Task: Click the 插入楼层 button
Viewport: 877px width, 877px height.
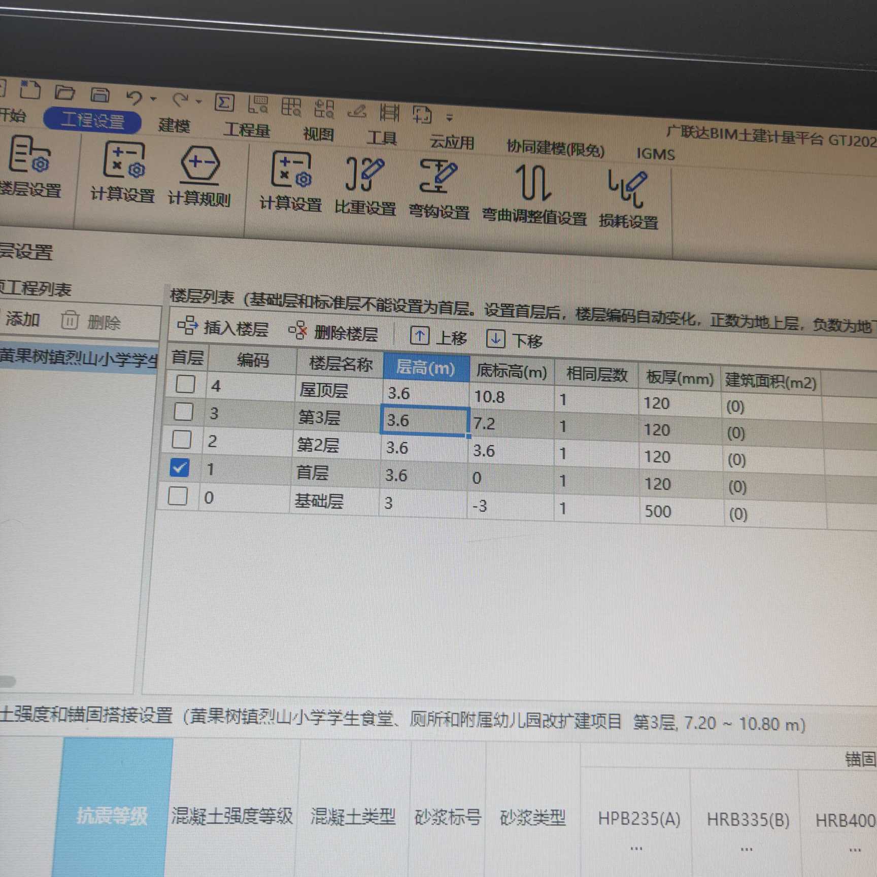Action: pos(223,327)
